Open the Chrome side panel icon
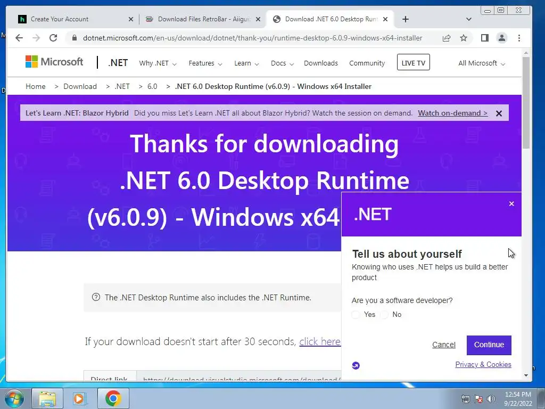The image size is (545, 409). [485, 38]
